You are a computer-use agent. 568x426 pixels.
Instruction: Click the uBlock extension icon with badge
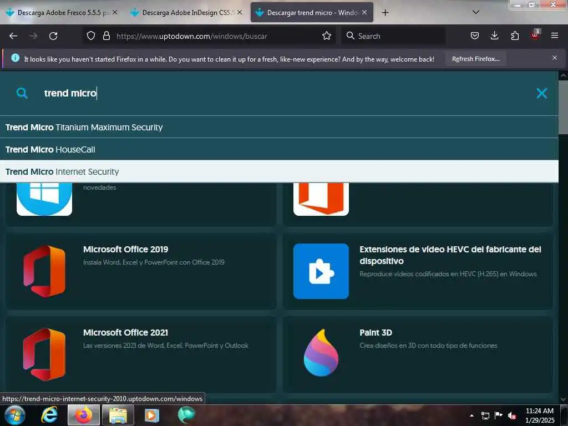(x=535, y=35)
